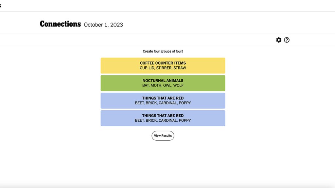Click the word MOTH in green group
This screenshot has height=188, width=335.
coord(156,86)
